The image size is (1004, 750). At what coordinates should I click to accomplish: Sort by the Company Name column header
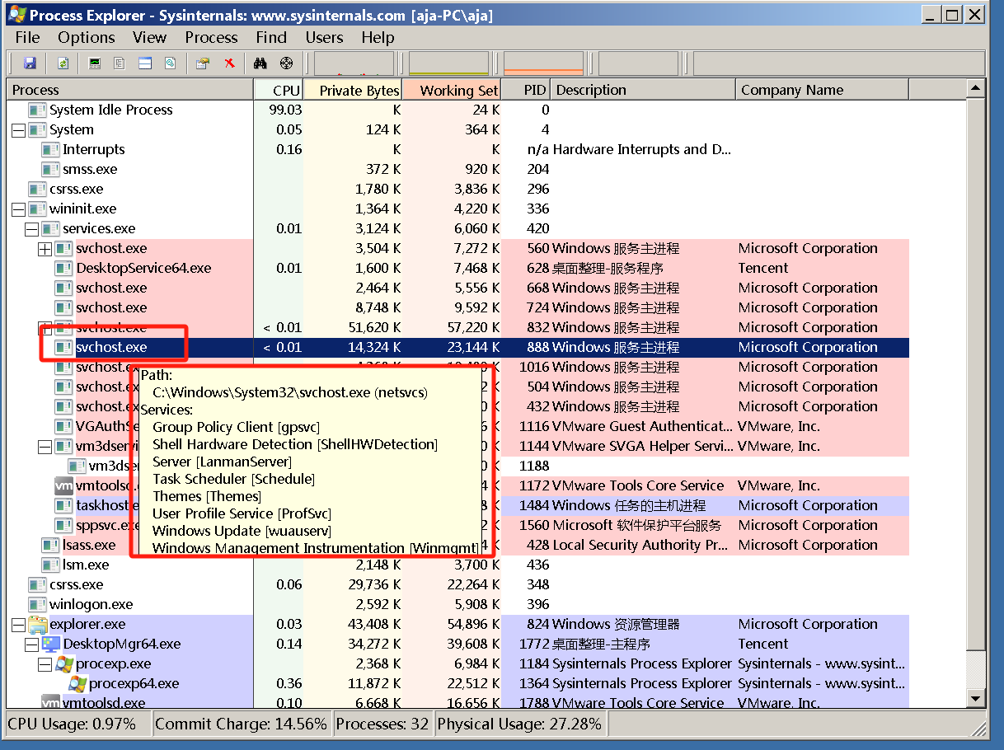click(x=823, y=90)
